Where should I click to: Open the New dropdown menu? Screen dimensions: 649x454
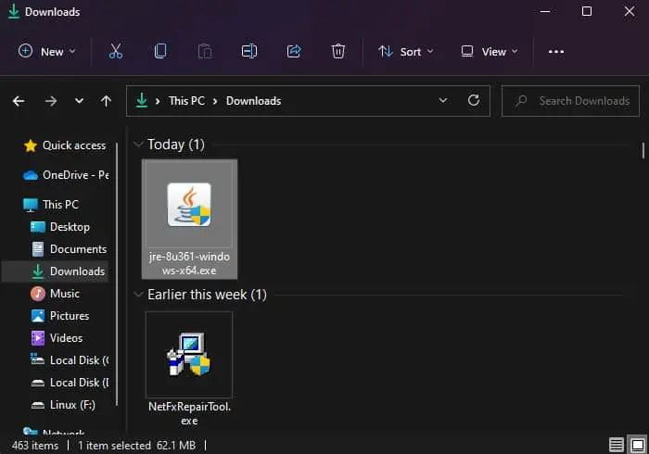[x=47, y=52]
